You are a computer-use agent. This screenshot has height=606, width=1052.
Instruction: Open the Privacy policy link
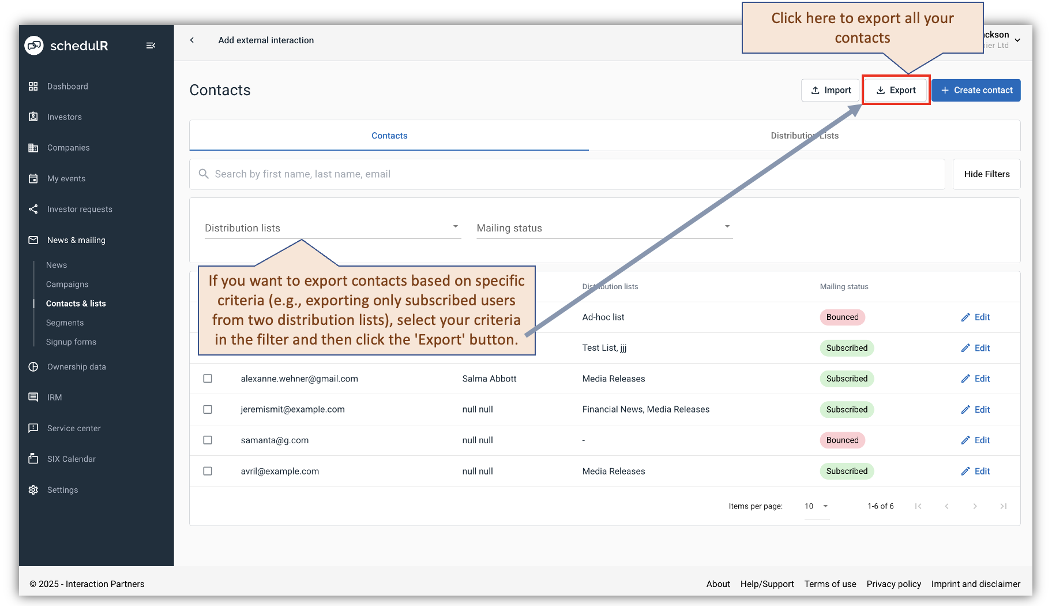click(893, 583)
